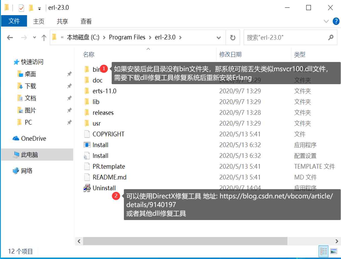Click the search magnifier icon
Image resolution: width=341 pixels, height=259 pixels.
(x=331, y=37)
